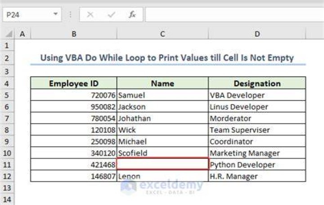Viewport: 324px width, 205px height.
Task: Click the formula bar vertical dots handle
Action: (70, 15)
